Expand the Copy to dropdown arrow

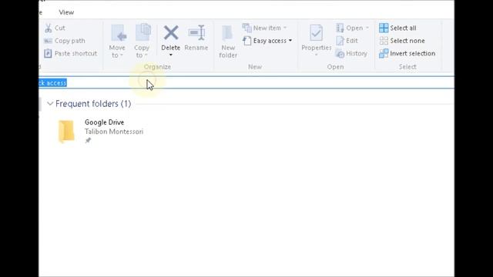146,55
